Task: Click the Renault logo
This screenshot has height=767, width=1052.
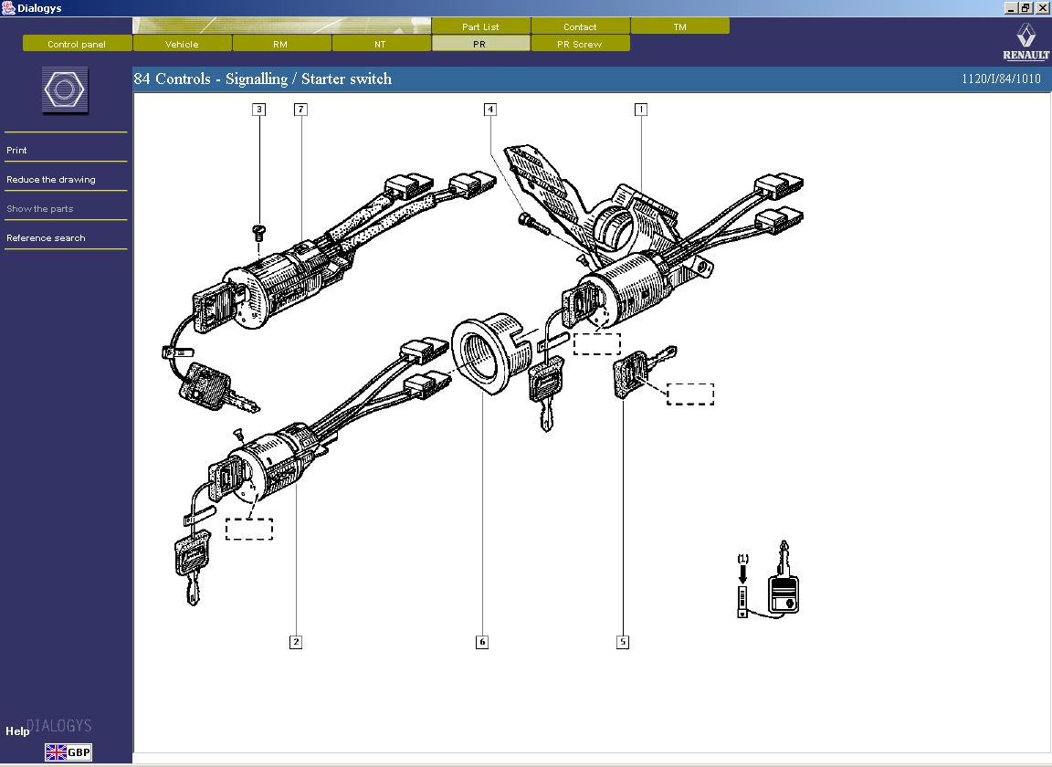Action: (x=1026, y=42)
